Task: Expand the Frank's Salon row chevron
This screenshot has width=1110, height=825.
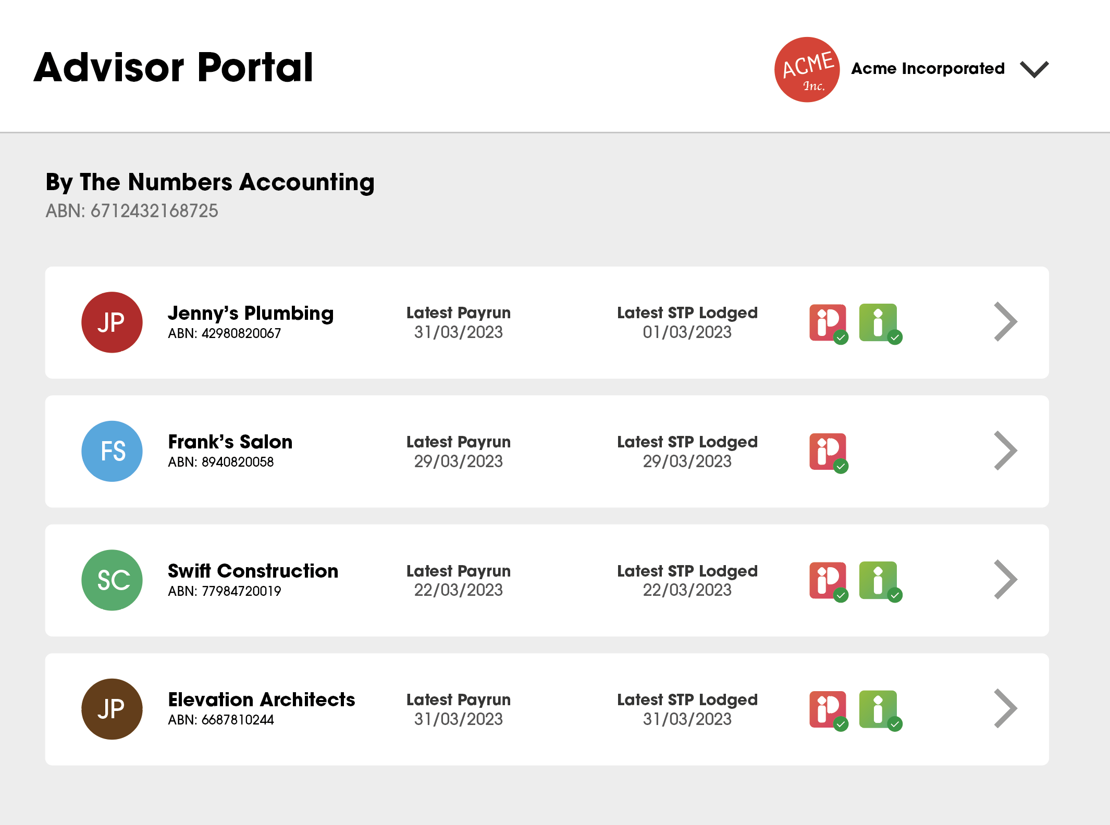Action: pos(1005,451)
